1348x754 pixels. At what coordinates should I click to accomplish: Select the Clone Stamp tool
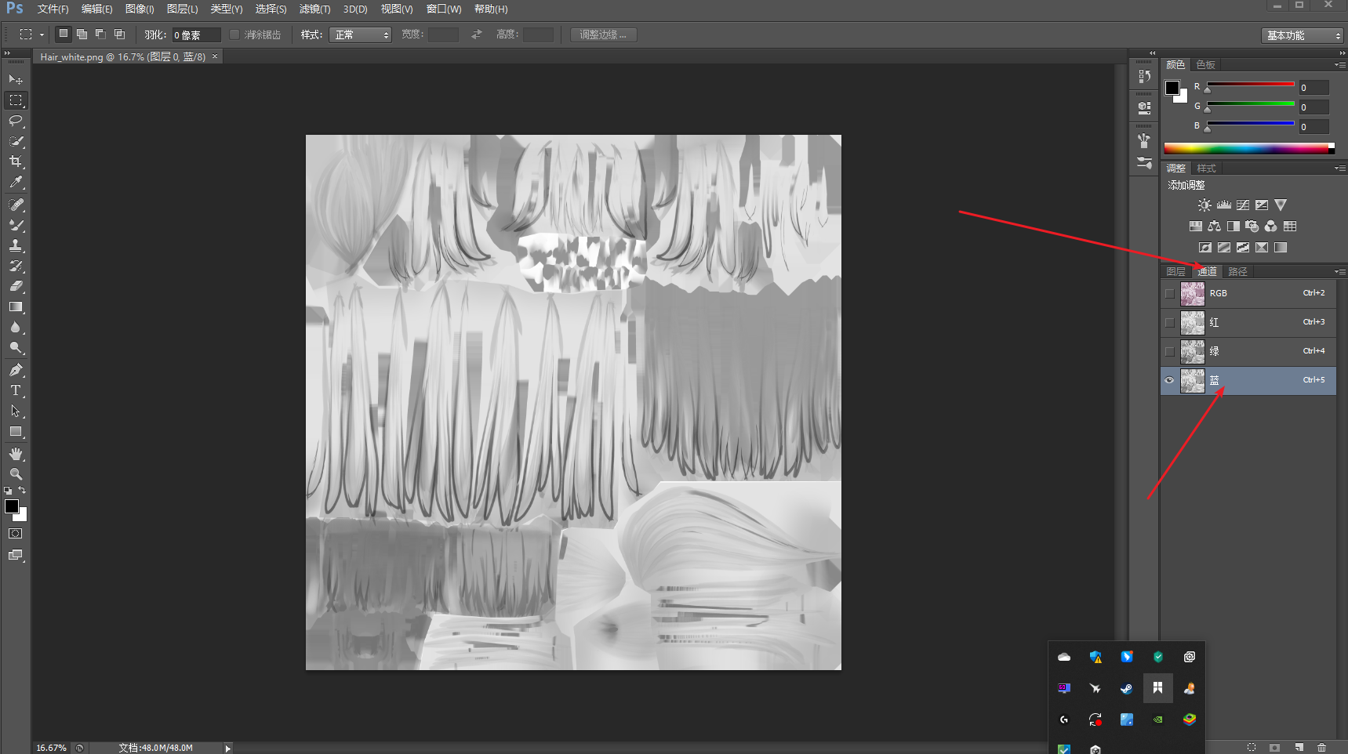pyautogui.click(x=16, y=245)
